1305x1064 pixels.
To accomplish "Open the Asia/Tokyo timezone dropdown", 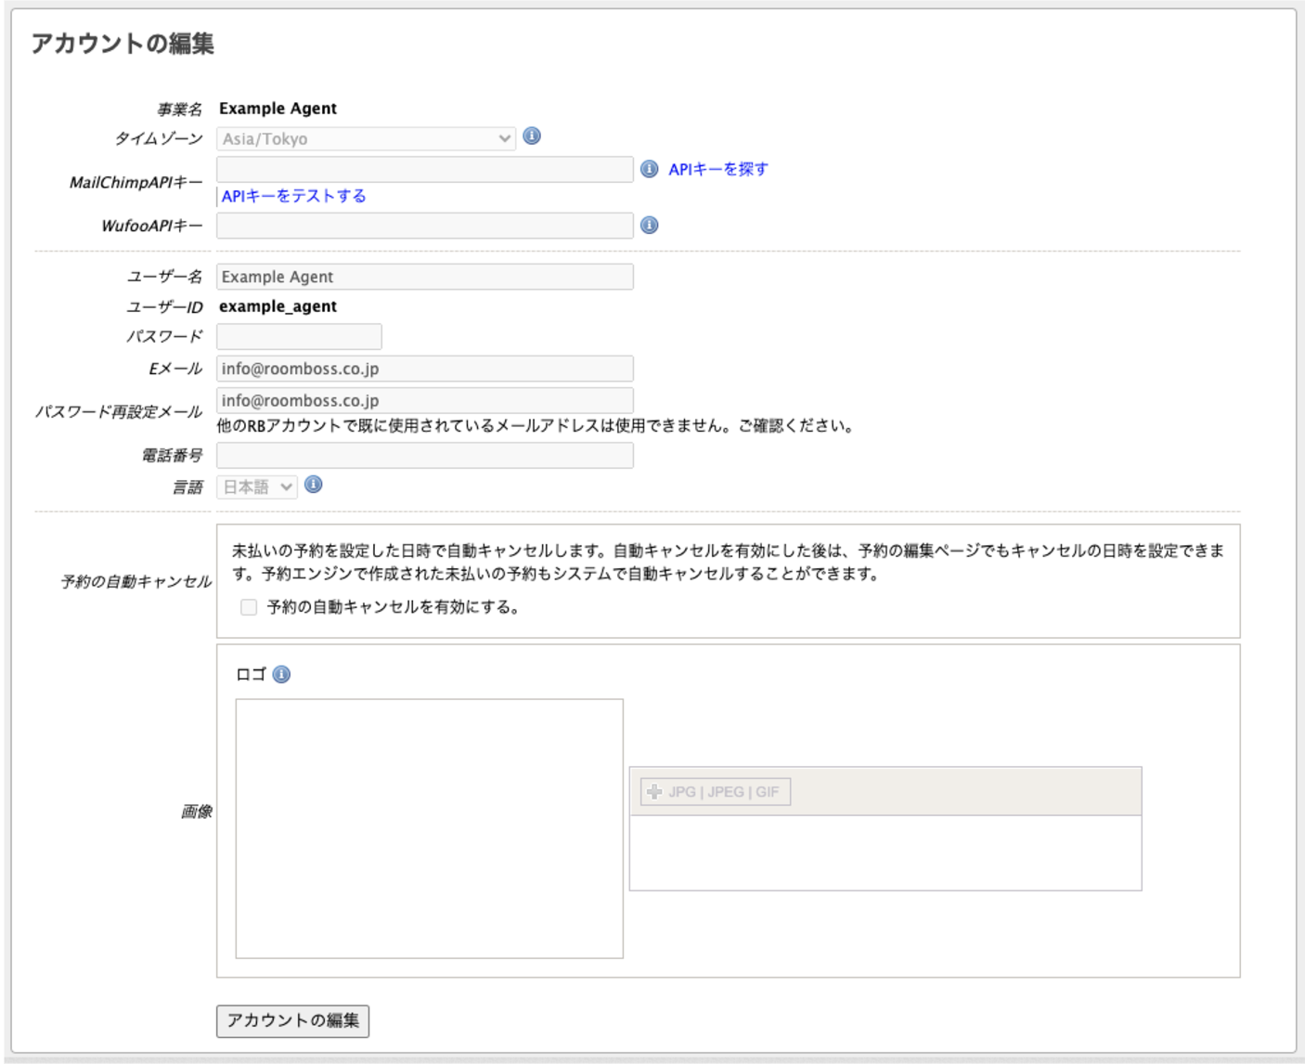I will tap(366, 138).
